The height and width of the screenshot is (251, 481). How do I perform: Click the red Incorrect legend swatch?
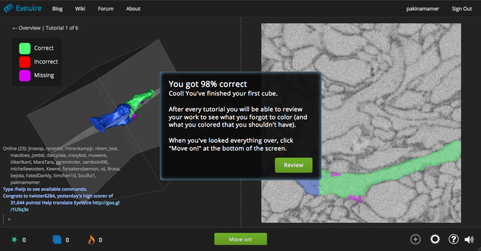[25, 62]
